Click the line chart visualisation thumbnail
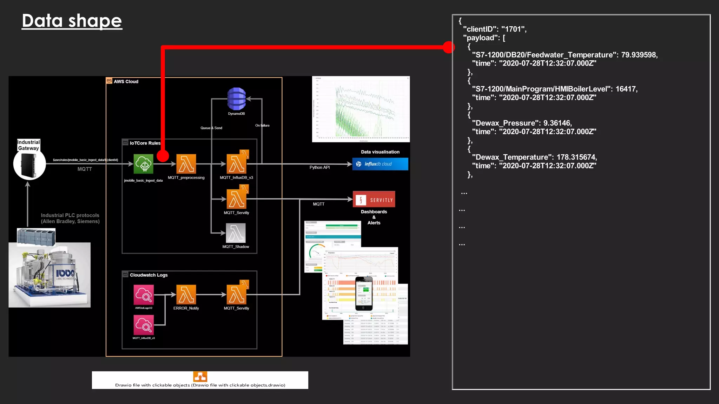The image size is (719, 404). (x=361, y=109)
